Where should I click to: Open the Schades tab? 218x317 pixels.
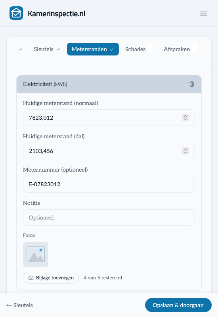tap(135, 49)
